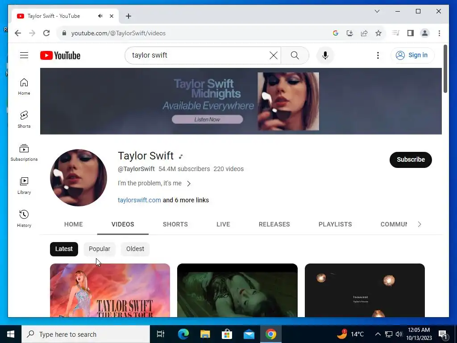Open Mail app from taskbar

pyautogui.click(x=249, y=334)
